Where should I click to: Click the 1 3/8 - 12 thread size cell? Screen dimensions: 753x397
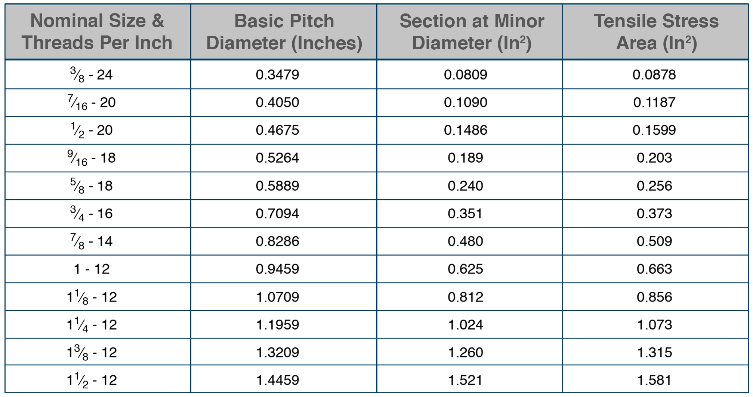tap(92, 353)
